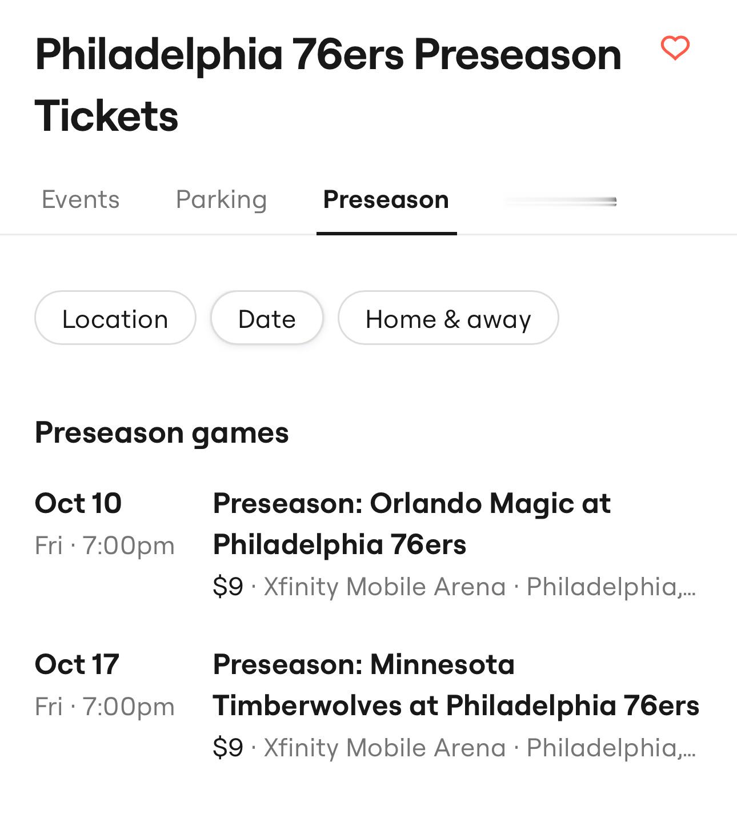This screenshot has width=737, height=830.
Task: Open the faded tab after Preseason
Action: pos(560,201)
